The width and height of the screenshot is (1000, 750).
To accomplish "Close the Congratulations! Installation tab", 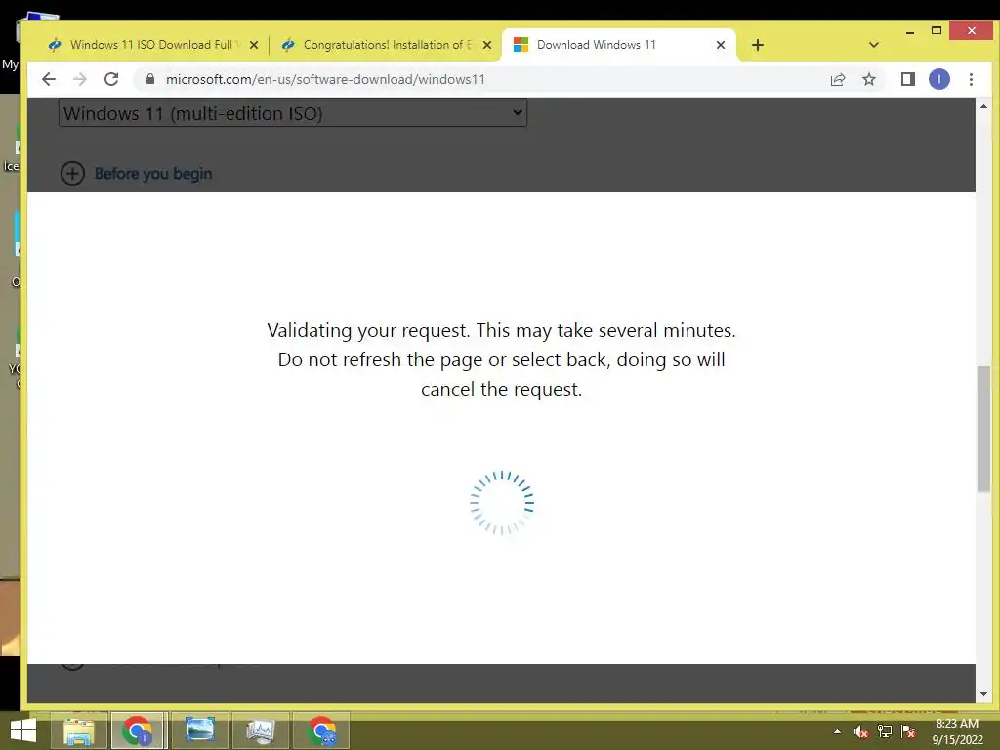I will click(x=487, y=45).
